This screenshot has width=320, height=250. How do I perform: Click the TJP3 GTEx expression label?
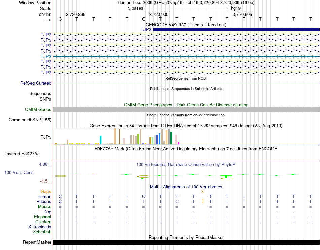click(x=46, y=137)
